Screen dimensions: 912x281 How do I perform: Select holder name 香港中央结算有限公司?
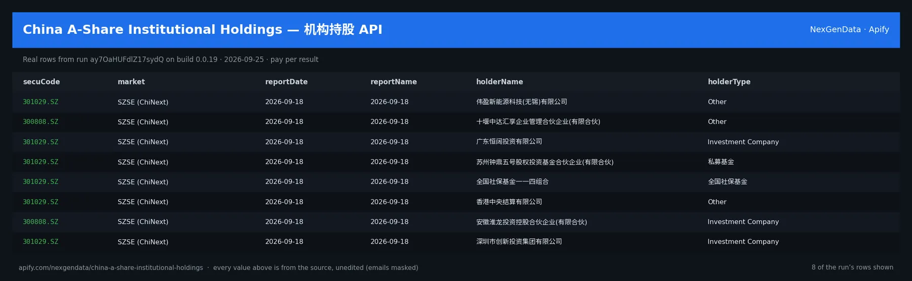tap(509, 202)
